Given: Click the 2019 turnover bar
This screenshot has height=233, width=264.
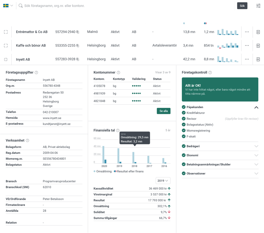Looking at the screenshot, I should click(x=118, y=156).
